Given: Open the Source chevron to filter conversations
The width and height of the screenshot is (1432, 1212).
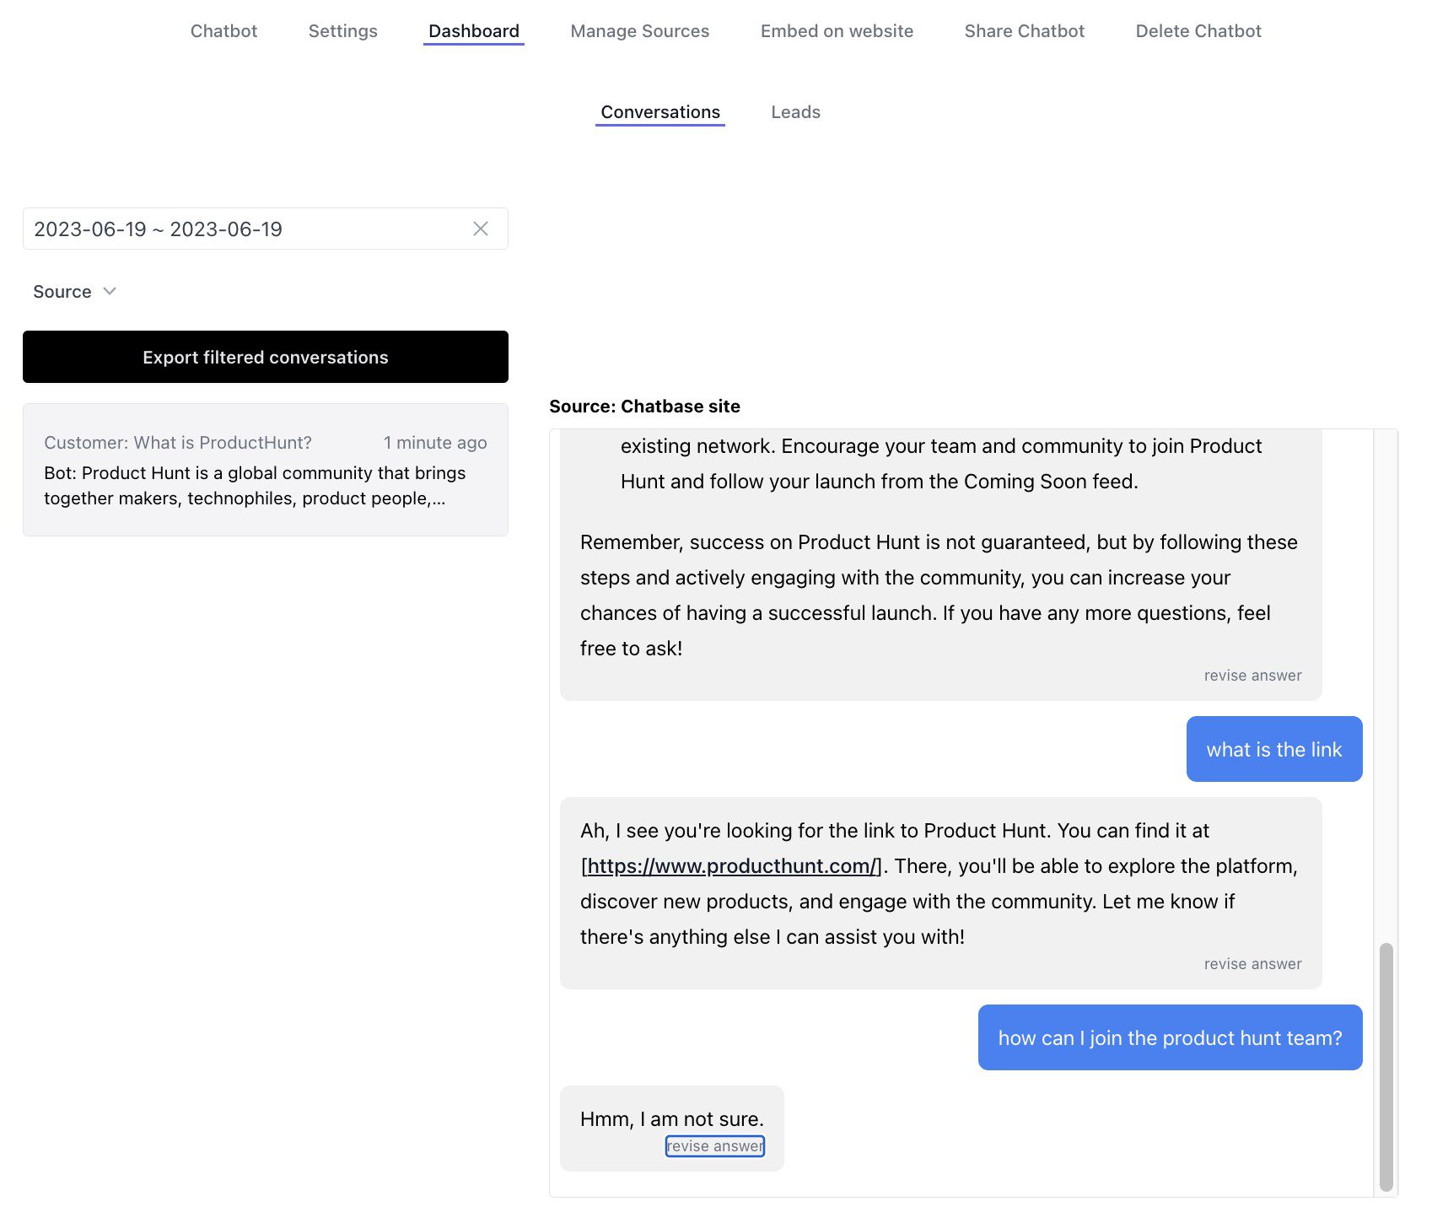Looking at the screenshot, I should pos(110,291).
